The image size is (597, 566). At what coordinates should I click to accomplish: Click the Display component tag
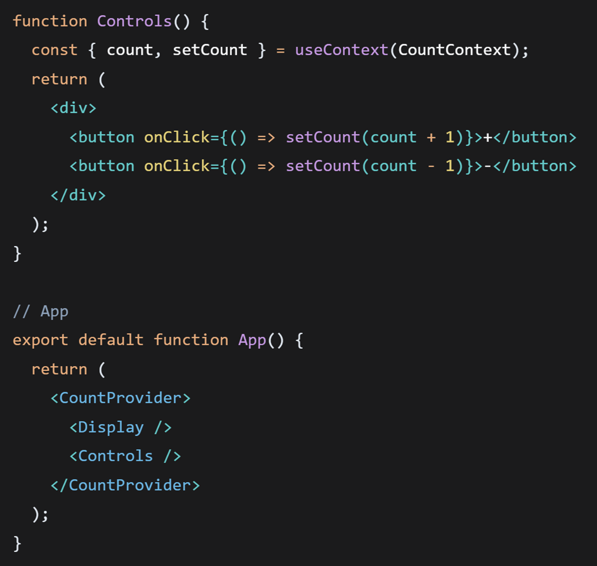[121, 427]
